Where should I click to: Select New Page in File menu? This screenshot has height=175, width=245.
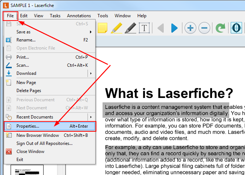click(x=49, y=83)
